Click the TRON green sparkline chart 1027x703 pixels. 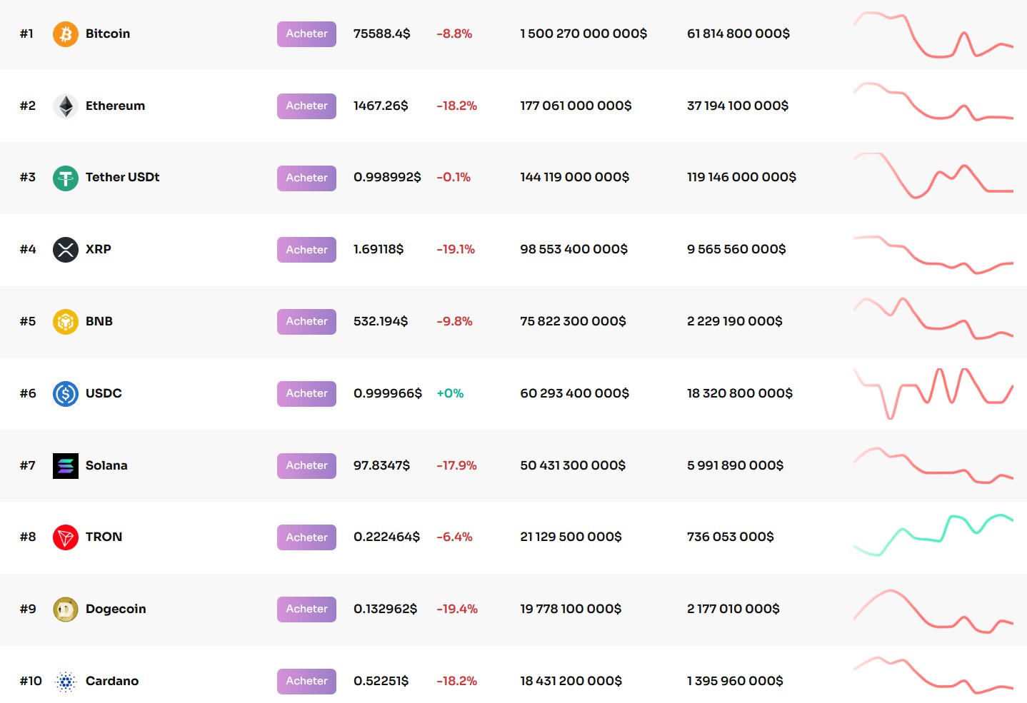pyautogui.click(x=932, y=537)
